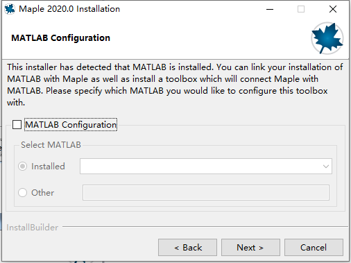Click the bold MATLAB Configuration page heading
The image size is (351, 263).
pos(60,38)
